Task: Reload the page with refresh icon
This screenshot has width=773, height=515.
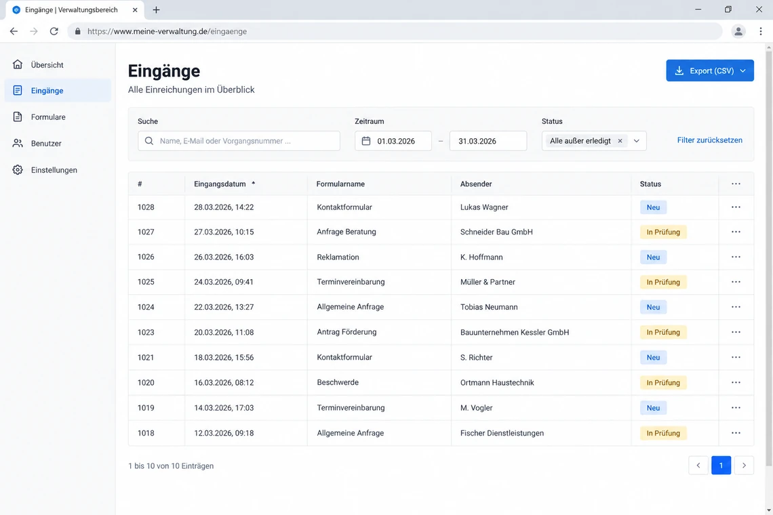Action: tap(54, 31)
